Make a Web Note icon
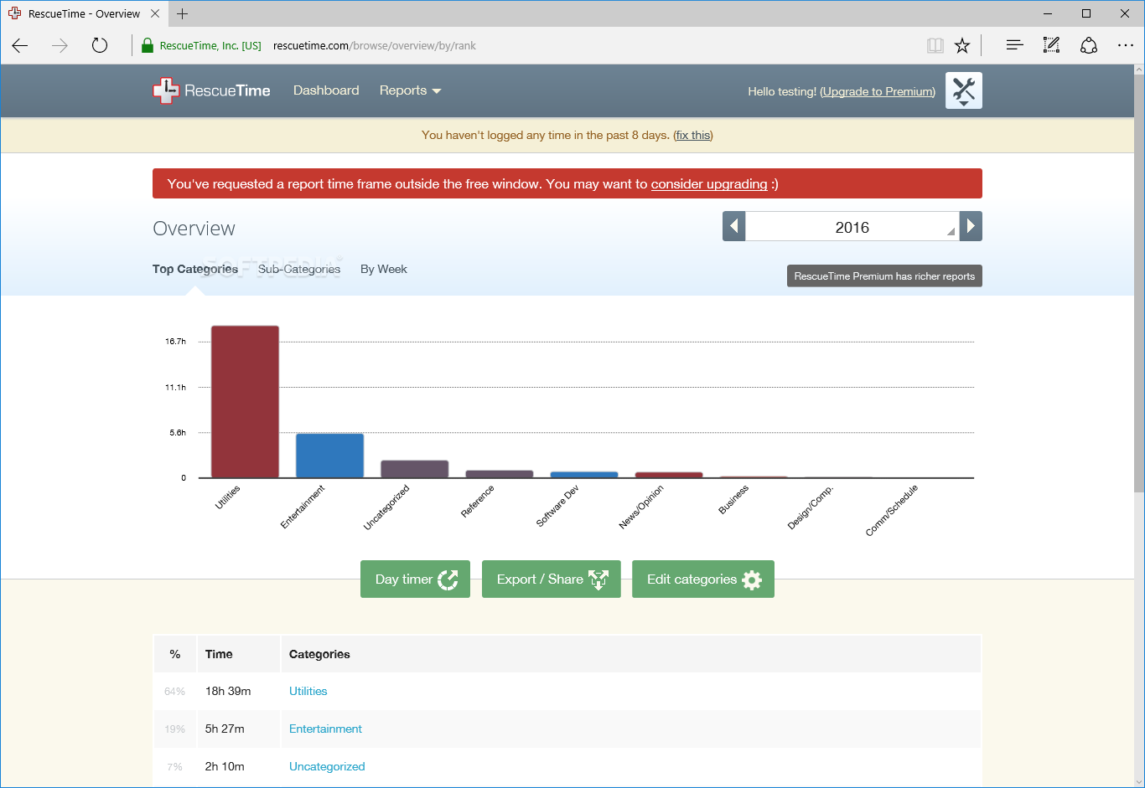 coord(1051,46)
